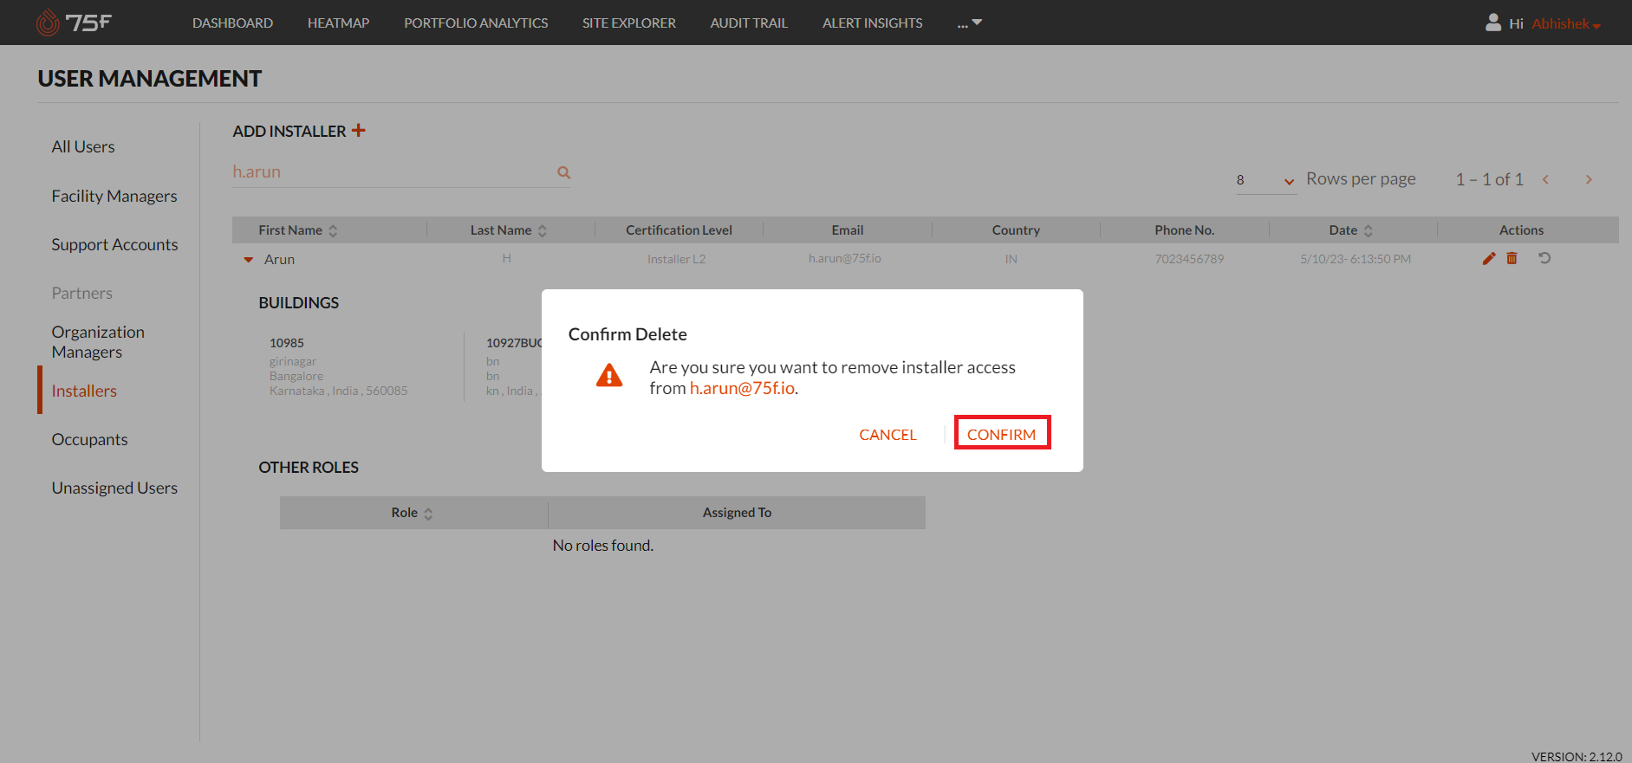
Task: Open Portfolio Analytics
Action: [x=476, y=23]
